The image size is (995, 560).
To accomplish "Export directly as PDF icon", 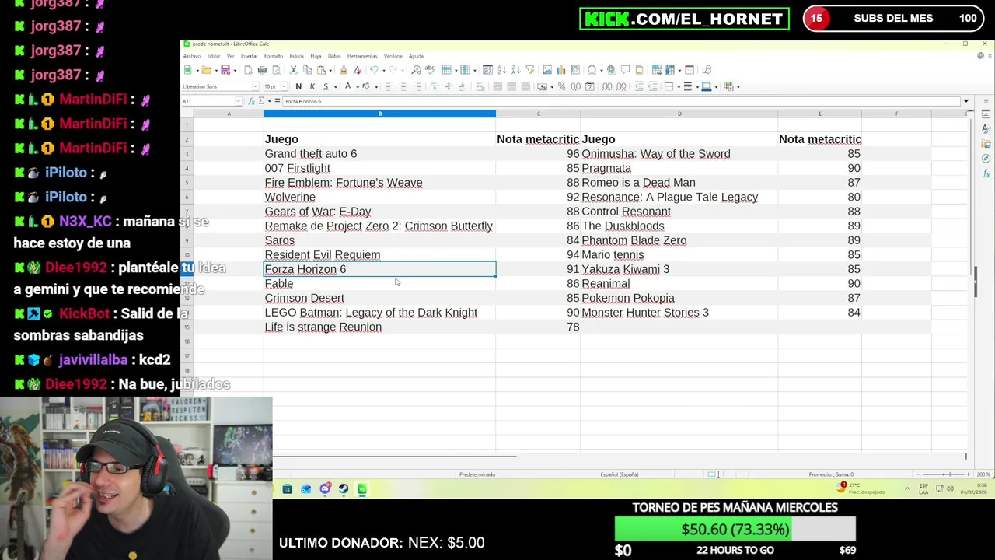I will (x=248, y=70).
